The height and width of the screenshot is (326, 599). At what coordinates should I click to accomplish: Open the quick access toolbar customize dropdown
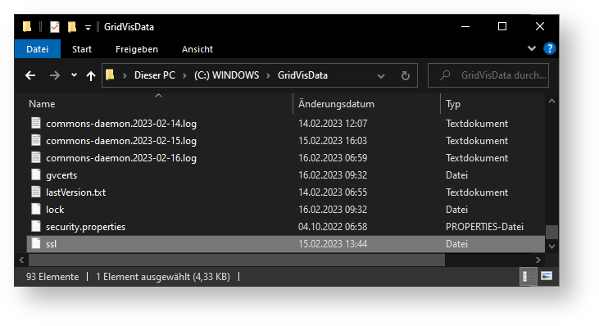click(x=88, y=28)
